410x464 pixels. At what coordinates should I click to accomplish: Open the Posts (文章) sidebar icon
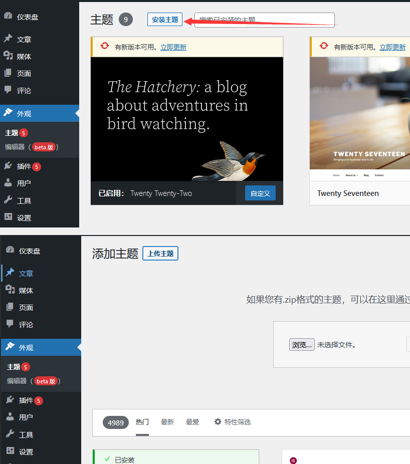[x=8, y=39]
